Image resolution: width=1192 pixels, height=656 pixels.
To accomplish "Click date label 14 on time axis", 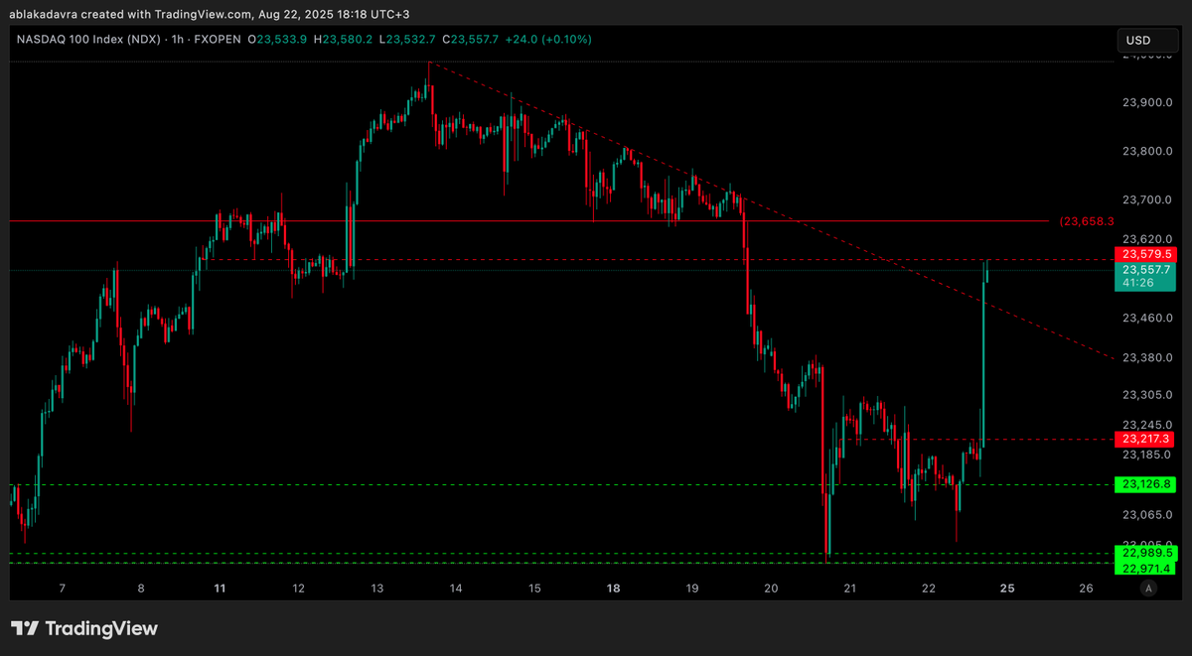I will tap(456, 589).
